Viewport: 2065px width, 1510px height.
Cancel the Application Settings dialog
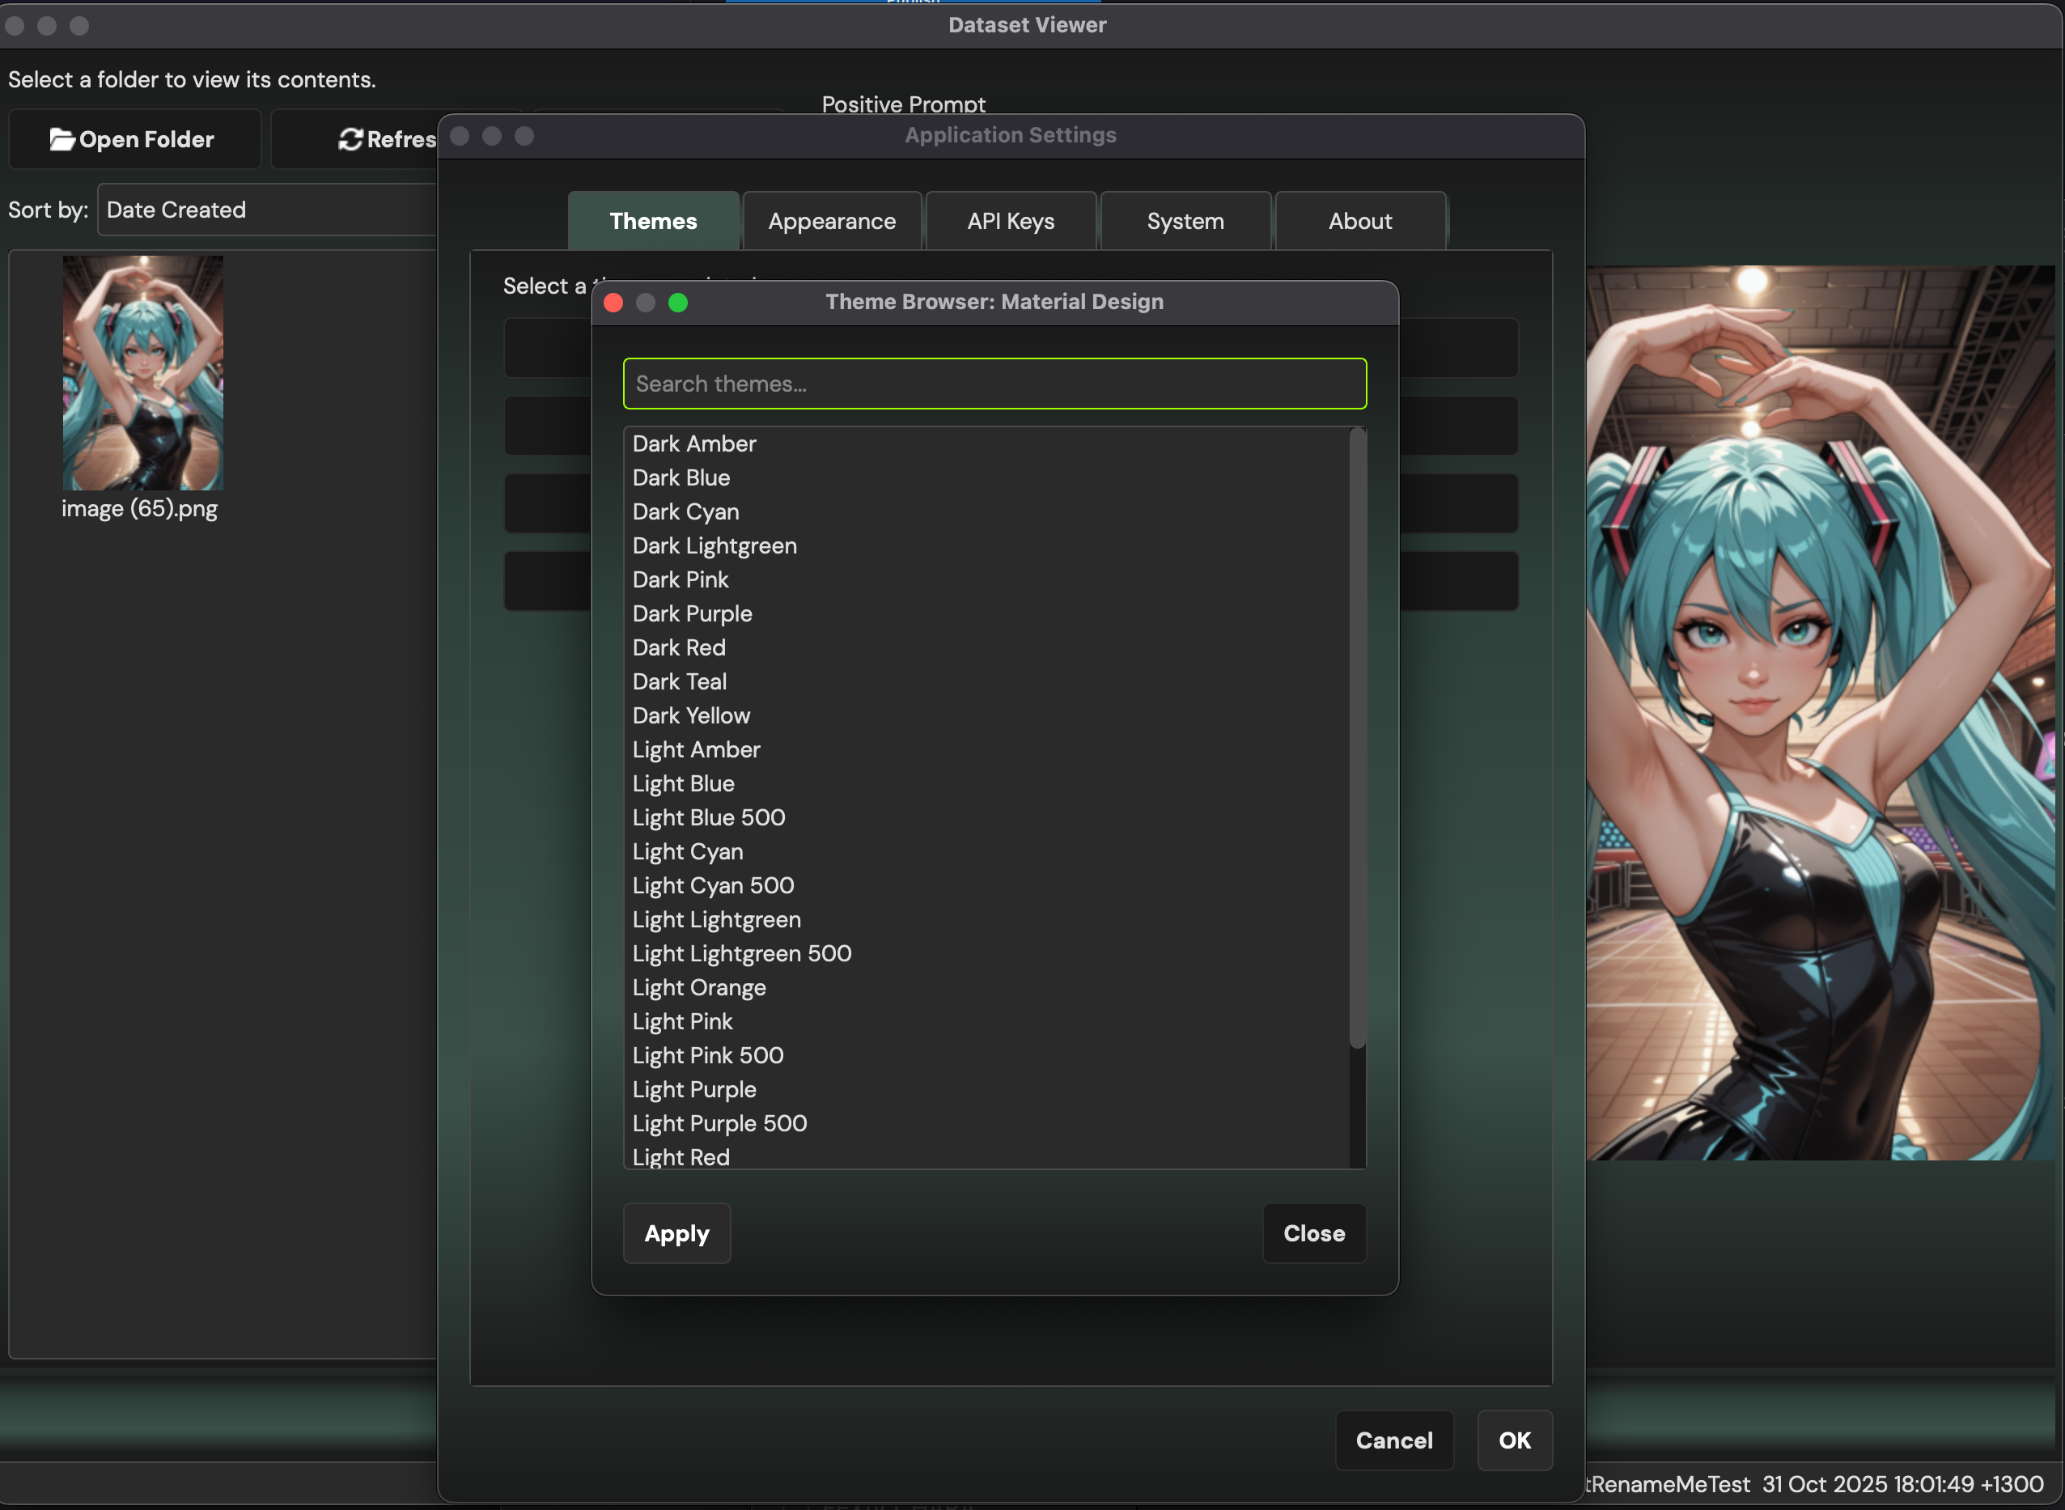point(1393,1440)
